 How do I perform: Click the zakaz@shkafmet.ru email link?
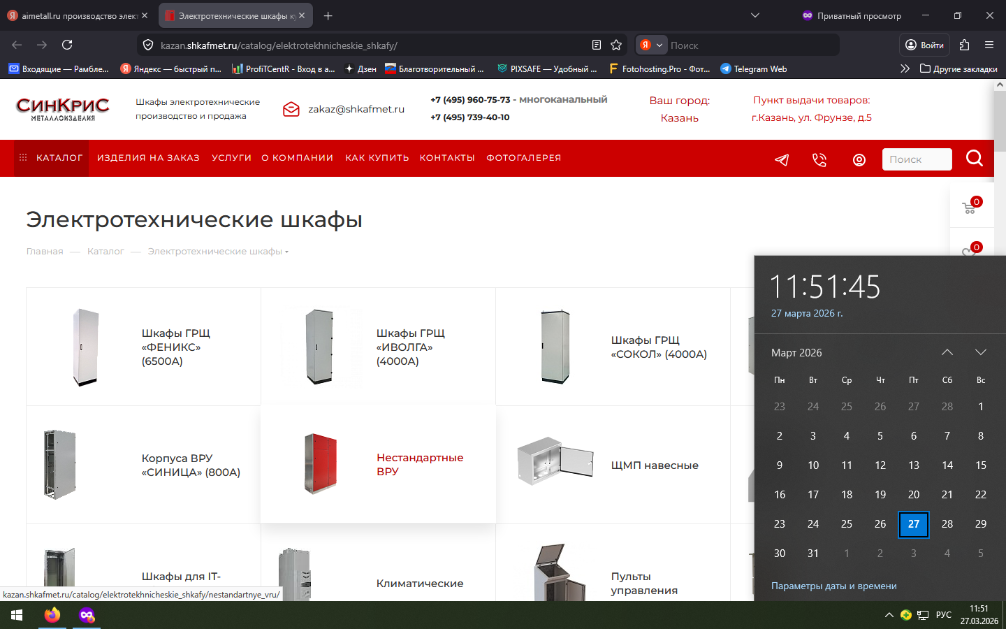356,109
